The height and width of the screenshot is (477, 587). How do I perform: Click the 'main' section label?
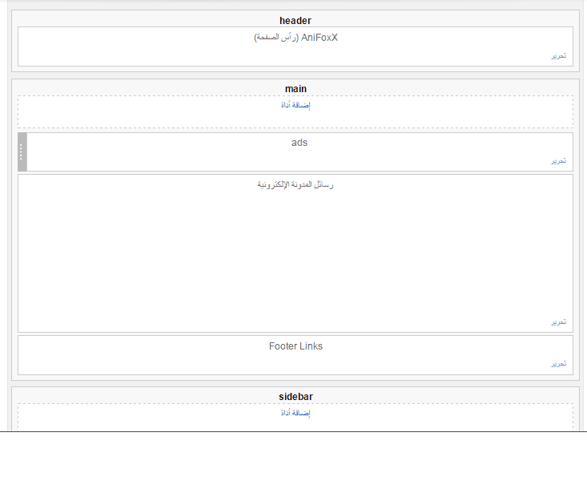pos(296,88)
